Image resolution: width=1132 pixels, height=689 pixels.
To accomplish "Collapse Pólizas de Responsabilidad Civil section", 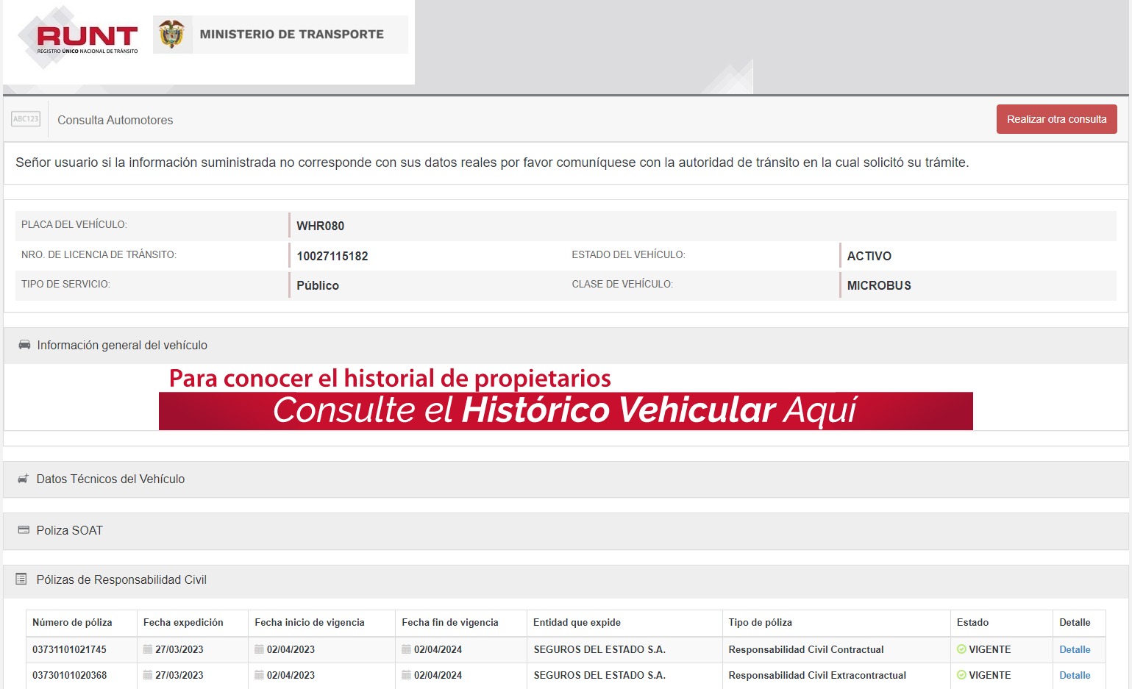I will (x=121, y=580).
